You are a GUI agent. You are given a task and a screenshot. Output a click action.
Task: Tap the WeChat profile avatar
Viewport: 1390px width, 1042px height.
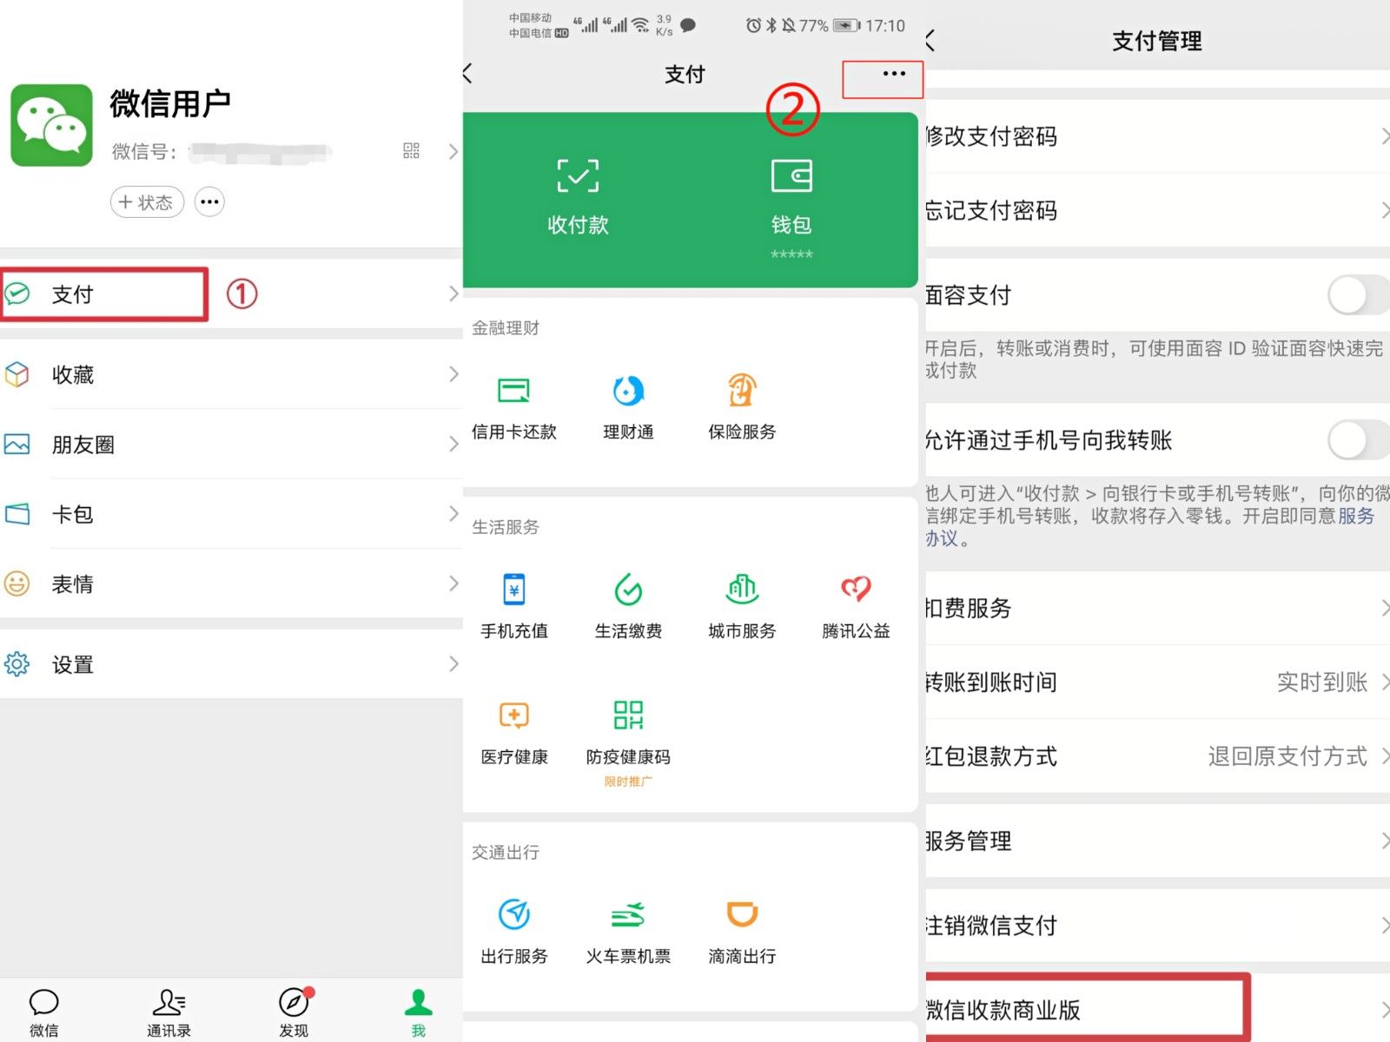[52, 125]
